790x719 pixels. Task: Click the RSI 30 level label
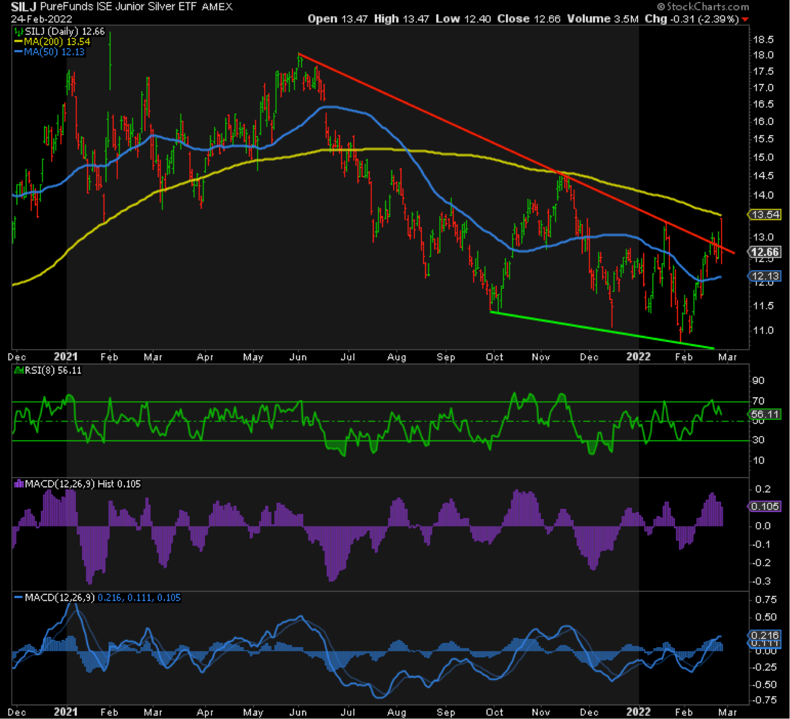(758, 440)
